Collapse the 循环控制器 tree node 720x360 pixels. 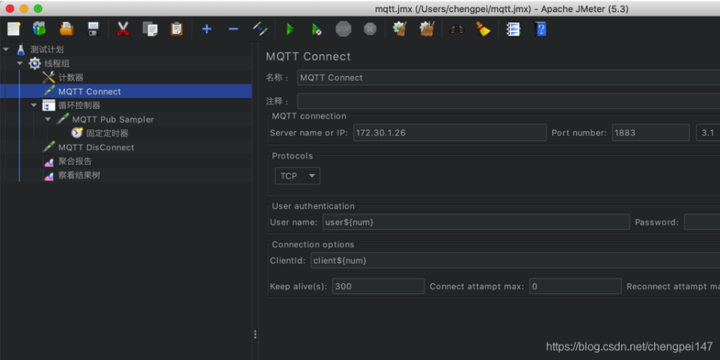tap(34, 105)
